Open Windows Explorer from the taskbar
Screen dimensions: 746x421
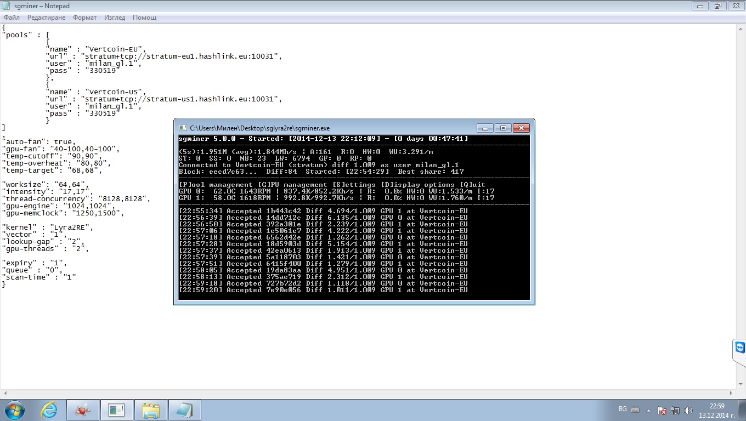(x=150, y=410)
